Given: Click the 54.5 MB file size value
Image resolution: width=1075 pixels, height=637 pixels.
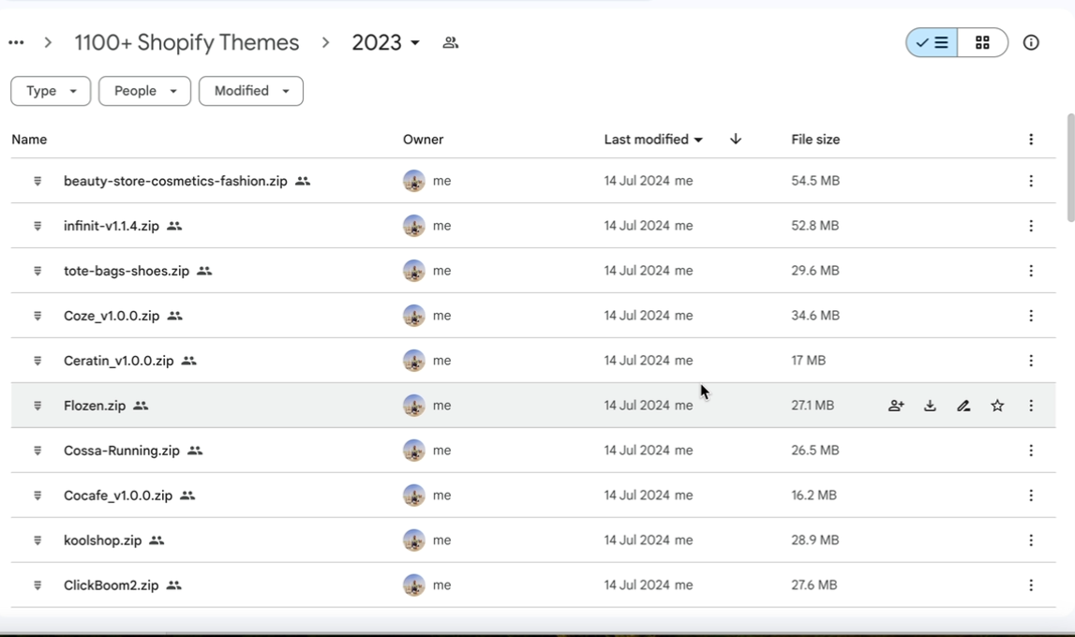Looking at the screenshot, I should [x=815, y=181].
